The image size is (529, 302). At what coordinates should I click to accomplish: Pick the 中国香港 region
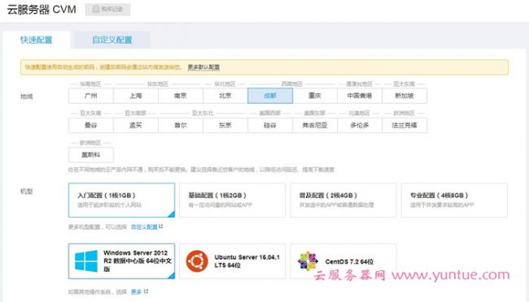[360, 96]
